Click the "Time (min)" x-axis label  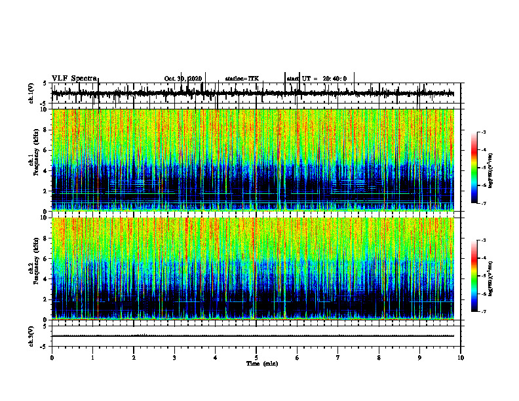(262, 364)
